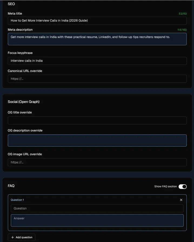This screenshot has width=194, height=242.
Task: Click the FAQ Question input field
Action: click(97, 208)
